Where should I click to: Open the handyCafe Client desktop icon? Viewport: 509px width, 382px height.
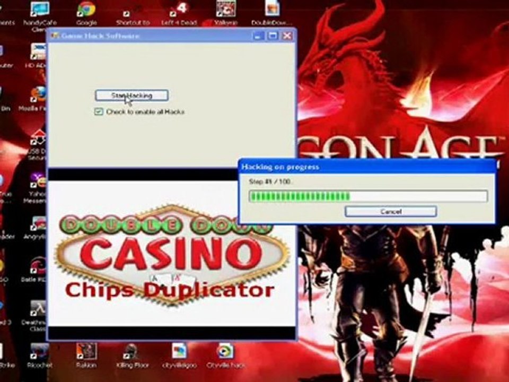[x=40, y=16]
